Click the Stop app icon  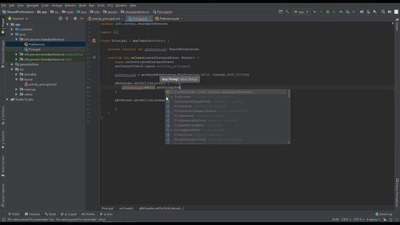354,12
